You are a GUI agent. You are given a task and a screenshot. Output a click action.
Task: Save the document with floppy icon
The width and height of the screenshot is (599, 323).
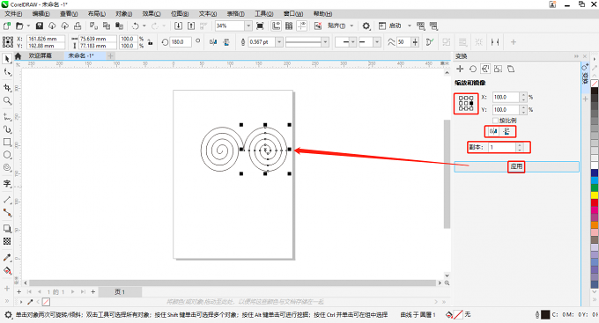40,26
